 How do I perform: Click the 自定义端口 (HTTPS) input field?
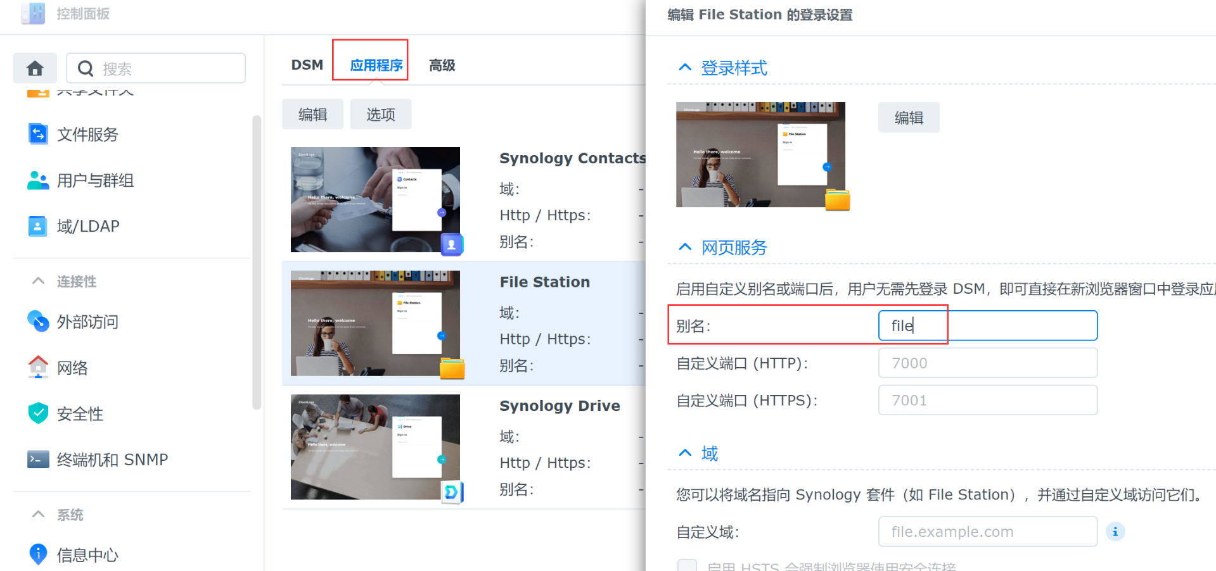(988, 400)
